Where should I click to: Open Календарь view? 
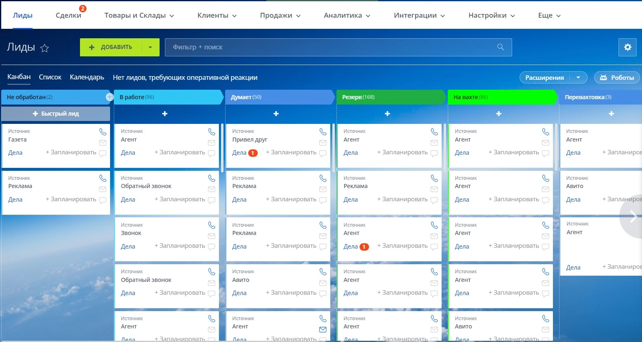coord(87,77)
